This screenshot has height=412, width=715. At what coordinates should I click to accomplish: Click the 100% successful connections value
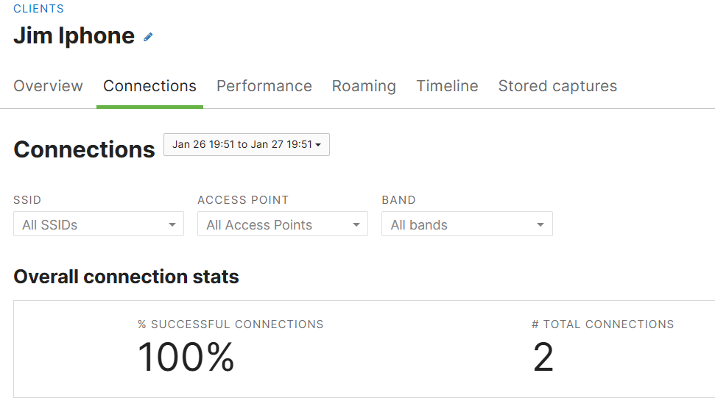(x=186, y=357)
